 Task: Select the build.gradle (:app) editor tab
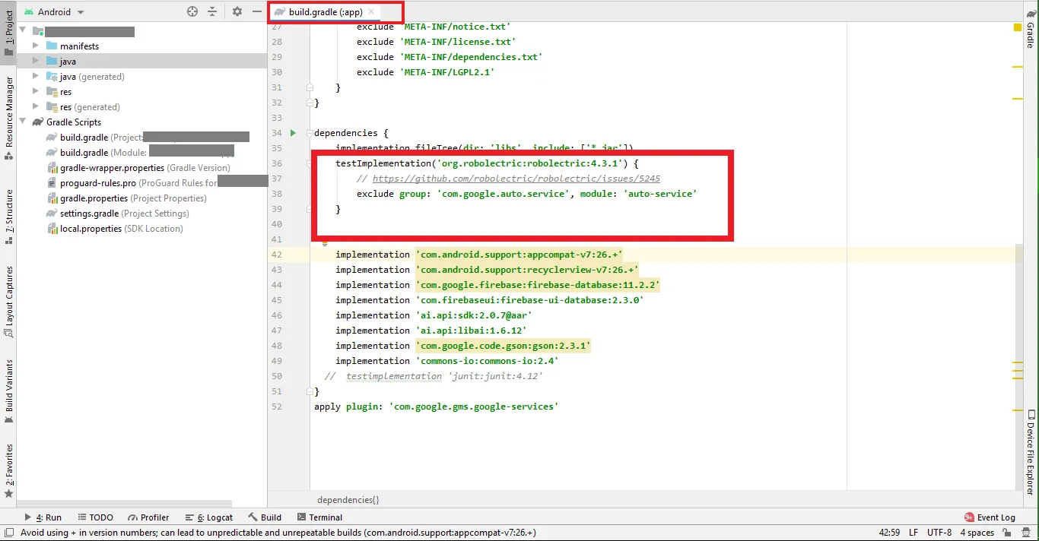click(x=325, y=12)
